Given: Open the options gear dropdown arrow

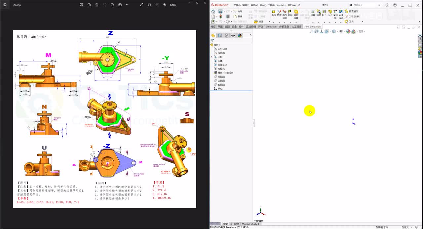Looking at the screenshot, I should (232, 22).
